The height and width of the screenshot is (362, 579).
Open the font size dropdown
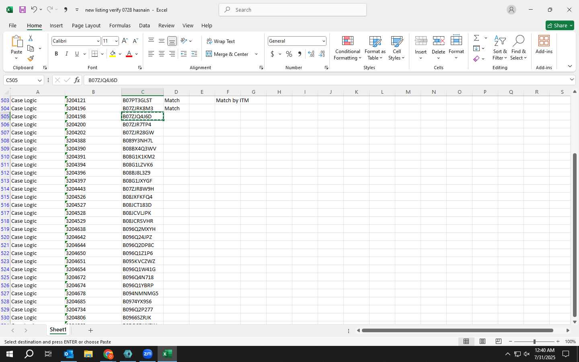click(x=116, y=41)
